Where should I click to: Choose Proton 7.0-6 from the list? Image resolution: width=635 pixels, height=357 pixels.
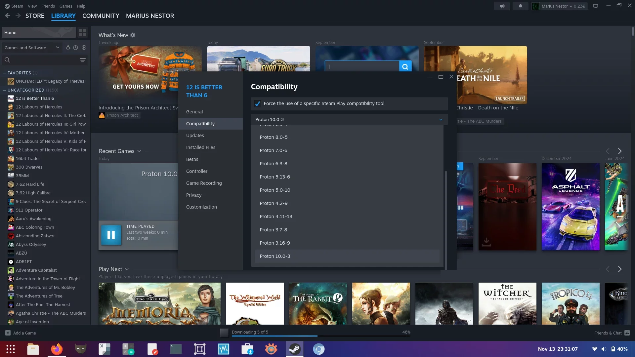point(274,150)
